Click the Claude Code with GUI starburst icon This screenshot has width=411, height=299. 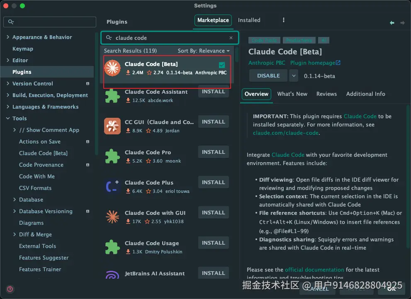point(112,217)
